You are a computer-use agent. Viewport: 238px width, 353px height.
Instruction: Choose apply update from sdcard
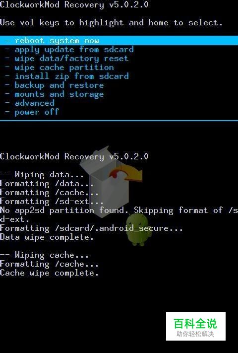pyautogui.click(x=74, y=50)
